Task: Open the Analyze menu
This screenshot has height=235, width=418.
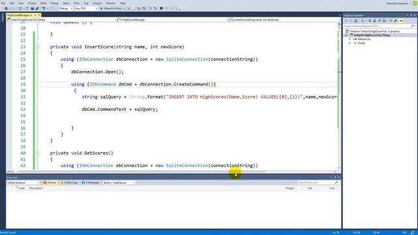Action: (97, 3)
